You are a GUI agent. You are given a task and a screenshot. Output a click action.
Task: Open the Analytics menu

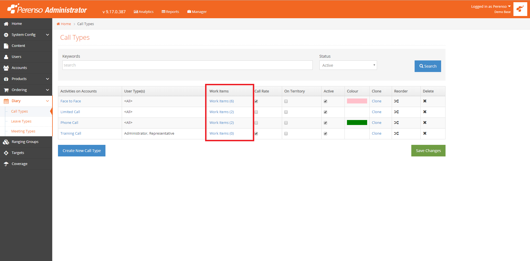144,12
